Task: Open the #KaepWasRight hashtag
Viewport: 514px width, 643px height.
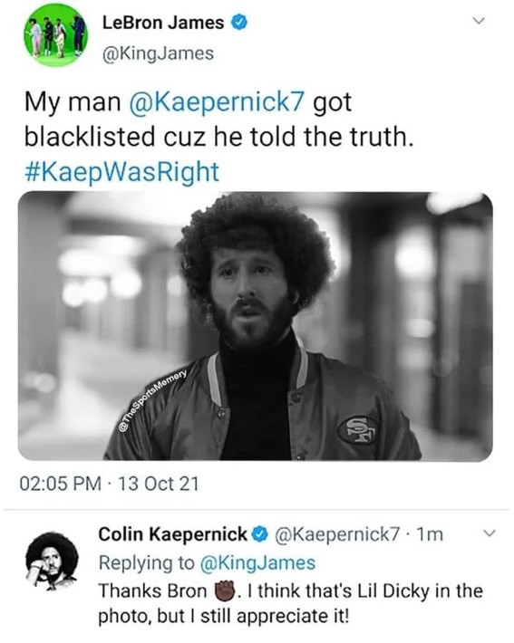Action: pos(122,171)
